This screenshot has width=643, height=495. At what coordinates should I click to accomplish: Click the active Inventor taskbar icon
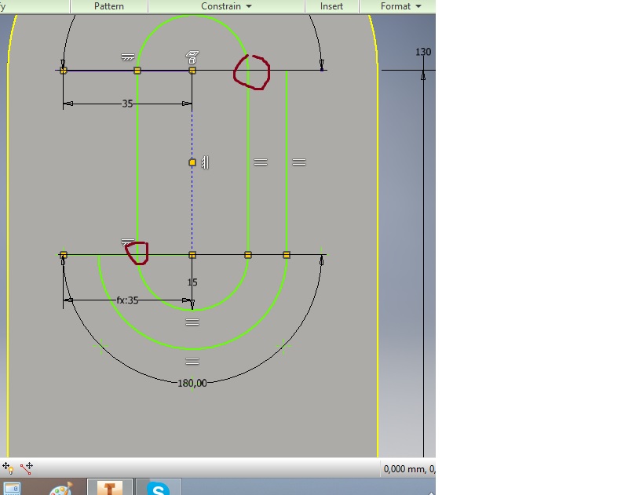109,488
